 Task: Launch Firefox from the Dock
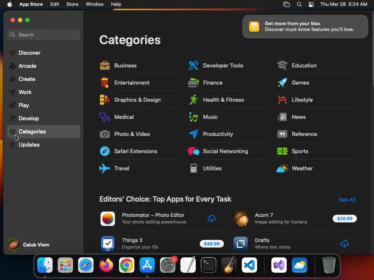106,265
